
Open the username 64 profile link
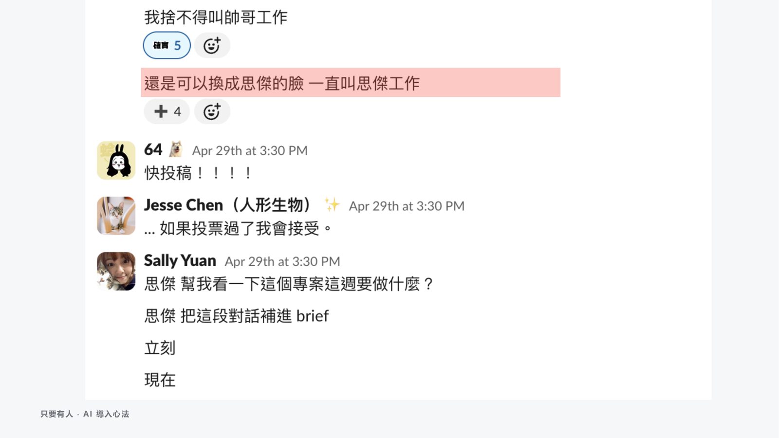click(153, 149)
